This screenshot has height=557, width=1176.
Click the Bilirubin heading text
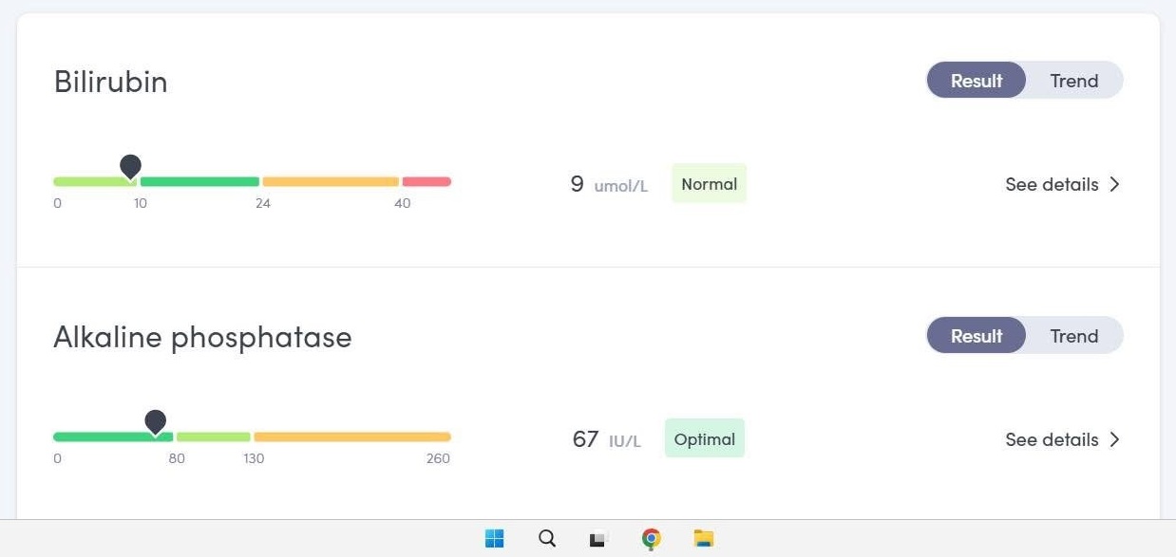click(x=110, y=82)
